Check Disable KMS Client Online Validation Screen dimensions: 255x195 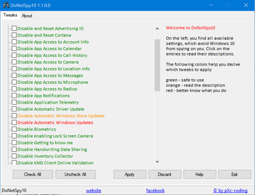(14, 163)
